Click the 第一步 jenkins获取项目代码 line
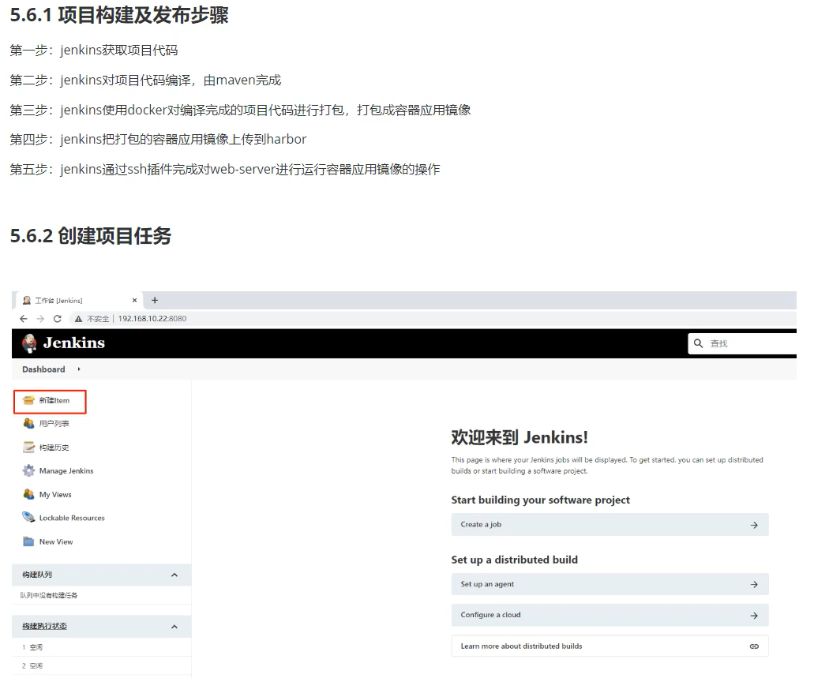 pos(94,51)
